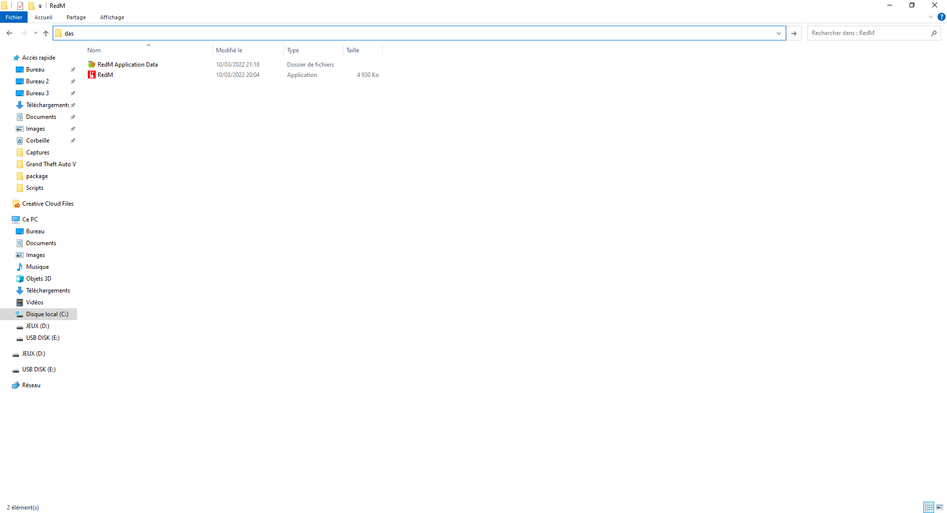Open the Scripts folder
Screen dimensions: 947x513
35,188
